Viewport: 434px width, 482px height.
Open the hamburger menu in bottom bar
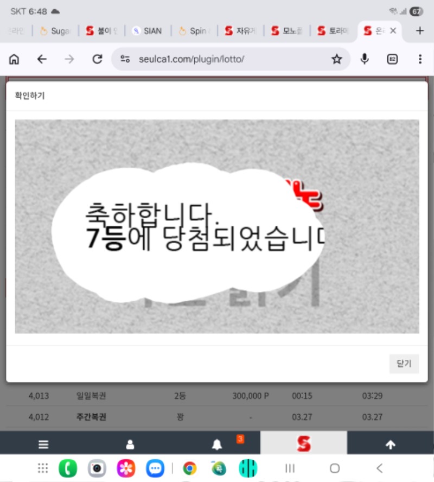click(43, 445)
